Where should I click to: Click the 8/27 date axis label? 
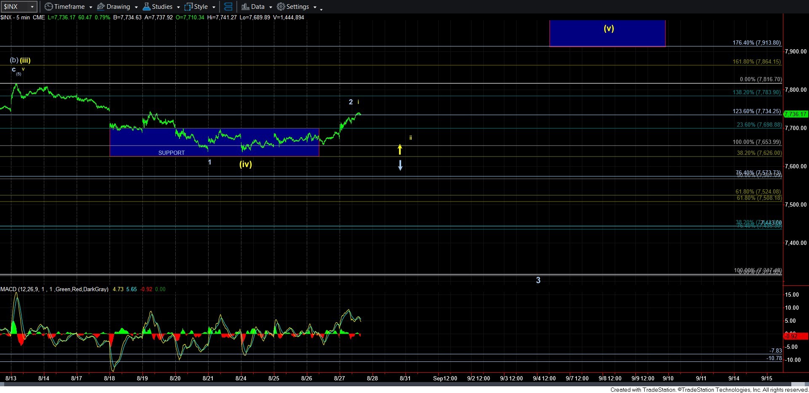pyautogui.click(x=340, y=378)
